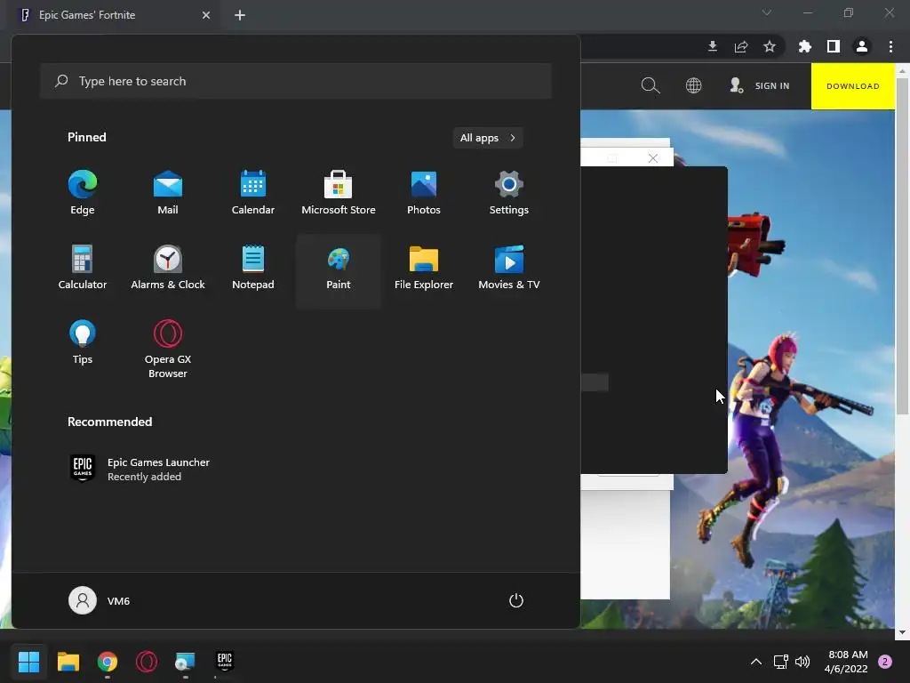Viewport: 910px width, 683px height.
Task: Open the Calendar app
Action: tap(253, 193)
